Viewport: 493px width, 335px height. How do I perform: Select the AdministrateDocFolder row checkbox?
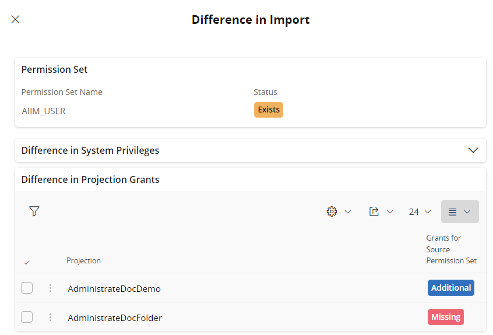[27, 317]
